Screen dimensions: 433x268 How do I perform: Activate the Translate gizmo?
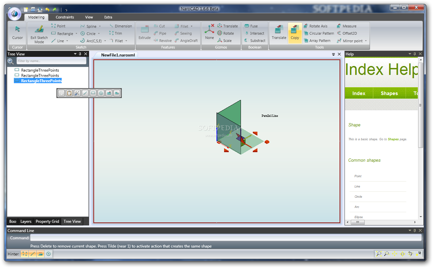[x=227, y=26]
